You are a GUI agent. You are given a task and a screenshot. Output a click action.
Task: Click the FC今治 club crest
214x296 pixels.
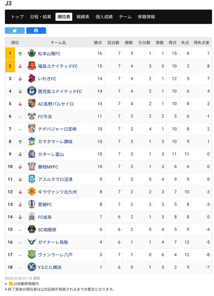[x=32, y=116]
